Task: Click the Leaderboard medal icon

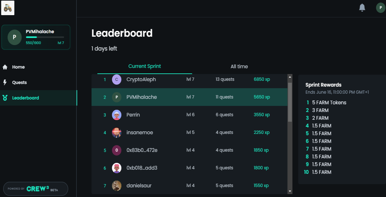Action: click(x=5, y=98)
